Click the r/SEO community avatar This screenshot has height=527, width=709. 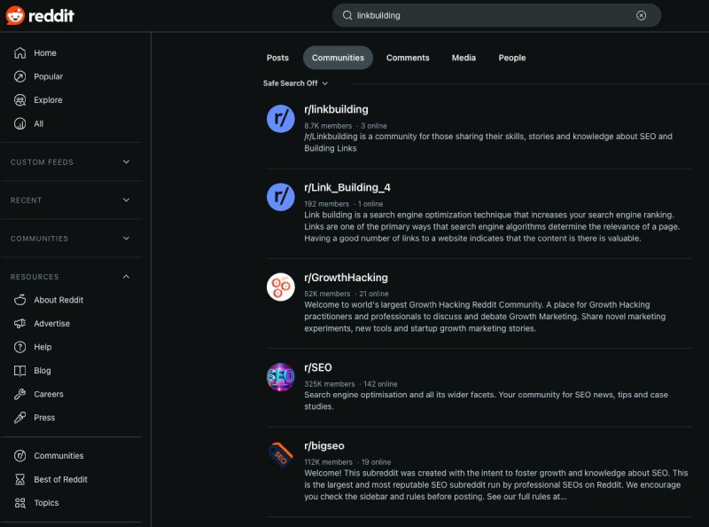pyautogui.click(x=280, y=377)
